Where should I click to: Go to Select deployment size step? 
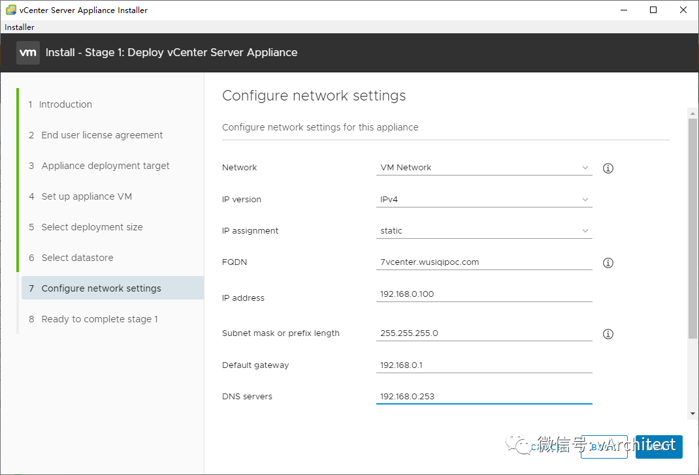click(x=92, y=227)
